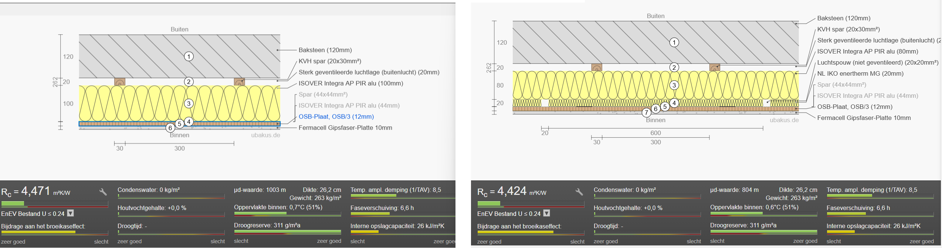Viewport: 942px width, 248px height.
Task: Select greyed Spar (44x44mm²) in left diagram
Action: point(323,94)
